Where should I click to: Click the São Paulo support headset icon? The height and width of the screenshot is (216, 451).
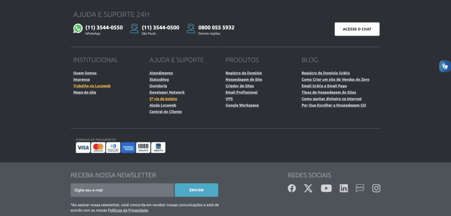(134, 29)
